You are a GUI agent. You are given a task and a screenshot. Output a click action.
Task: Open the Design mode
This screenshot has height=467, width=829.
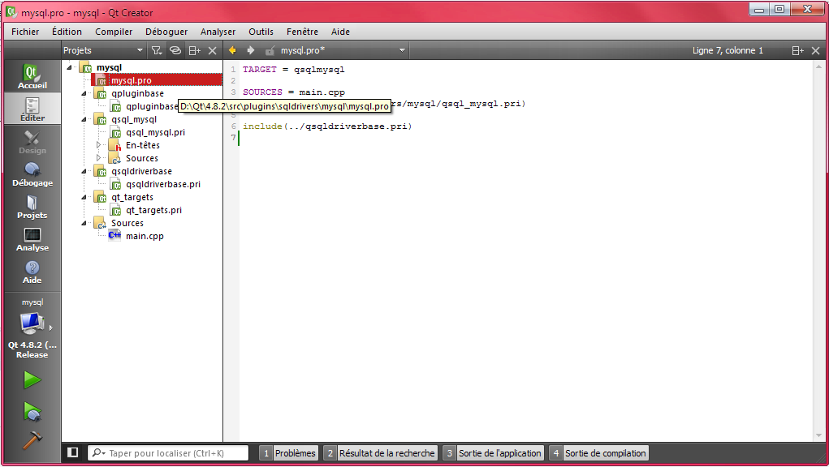[x=32, y=141]
